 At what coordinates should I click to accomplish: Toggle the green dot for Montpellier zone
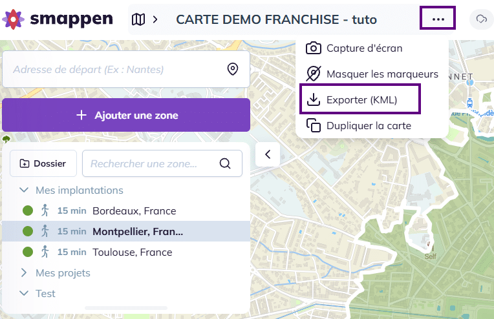(x=28, y=231)
